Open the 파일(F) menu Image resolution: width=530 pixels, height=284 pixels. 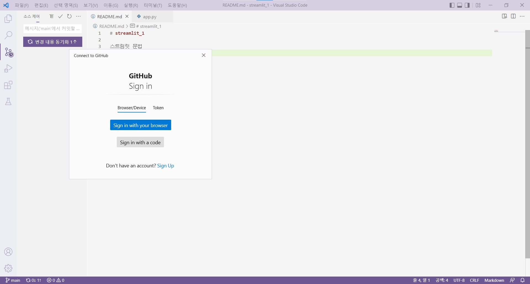point(22,5)
